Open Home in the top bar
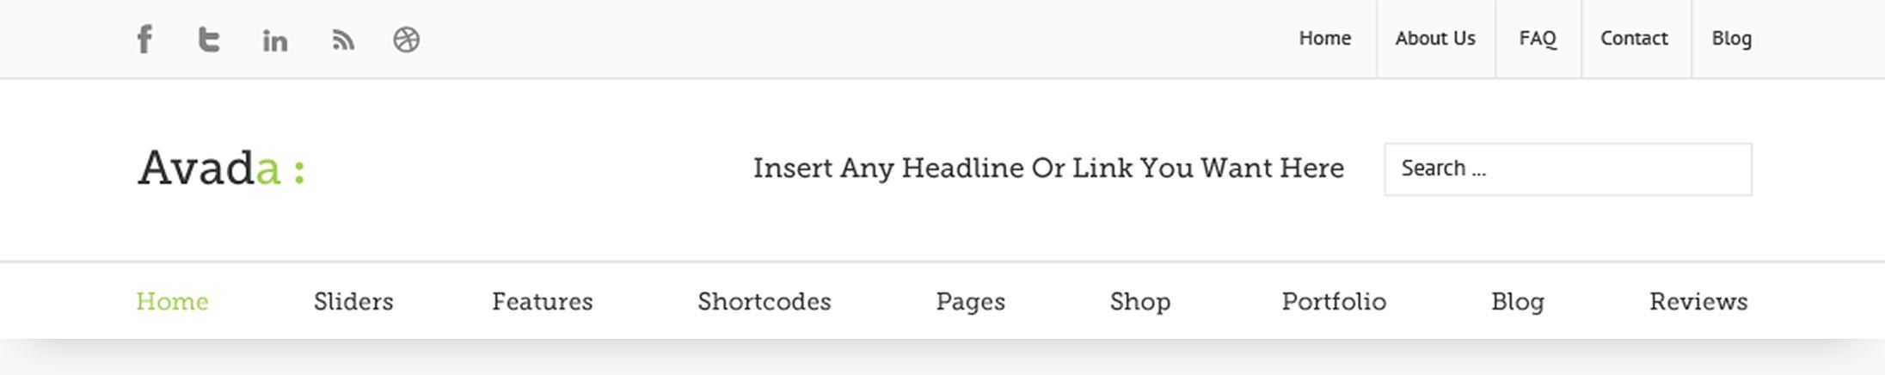 [x=1324, y=39]
